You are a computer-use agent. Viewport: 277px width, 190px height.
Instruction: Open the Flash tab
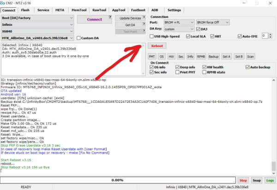click(x=25, y=10)
